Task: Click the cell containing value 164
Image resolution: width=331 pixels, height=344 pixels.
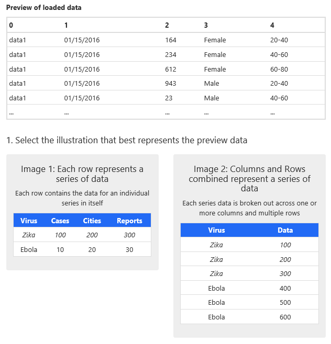Action: [x=171, y=40]
